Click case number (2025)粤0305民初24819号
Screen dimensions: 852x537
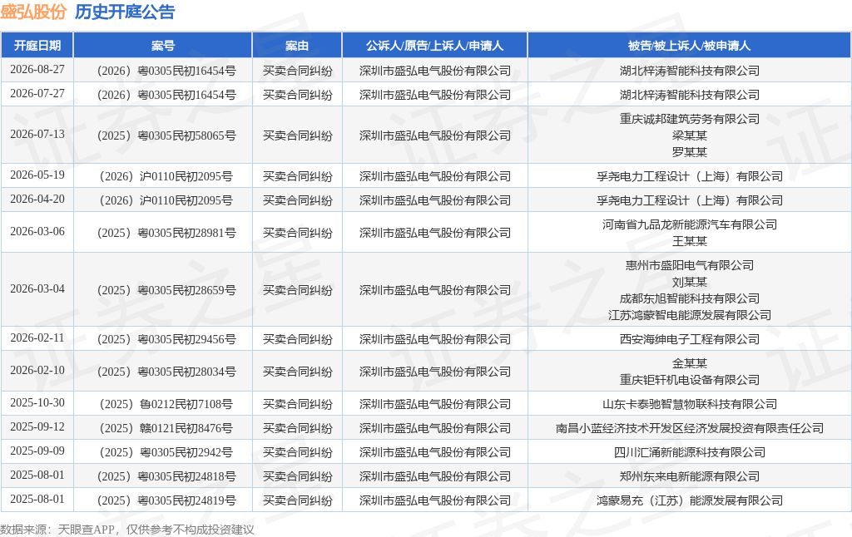[166, 500]
